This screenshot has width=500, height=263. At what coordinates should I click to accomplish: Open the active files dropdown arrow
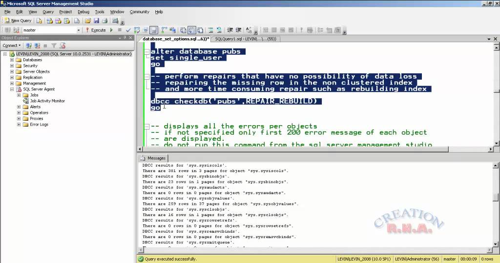[489, 39]
